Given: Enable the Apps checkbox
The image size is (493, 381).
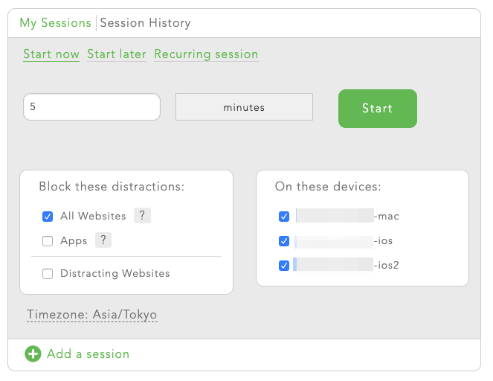Looking at the screenshot, I should pyautogui.click(x=48, y=241).
